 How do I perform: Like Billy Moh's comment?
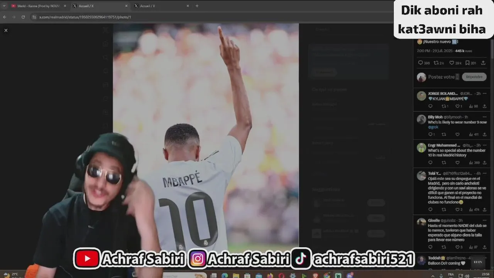click(457, 134)
